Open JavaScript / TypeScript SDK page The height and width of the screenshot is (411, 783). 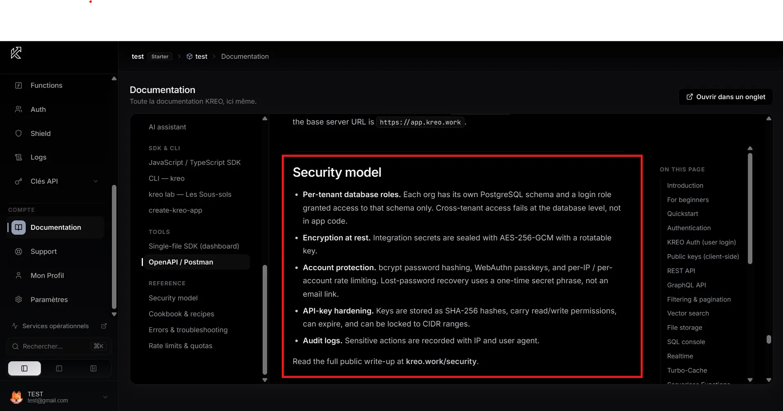(195, 162)
